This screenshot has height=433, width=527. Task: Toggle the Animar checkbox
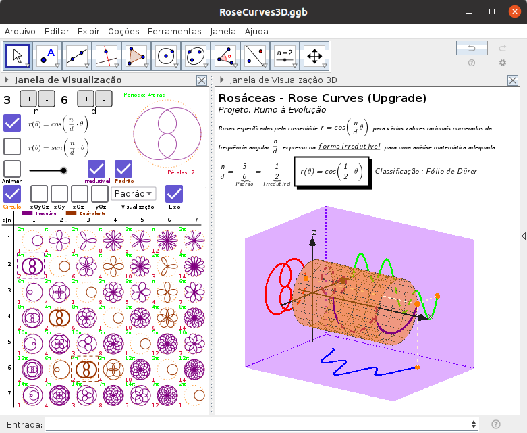tap(12, 169)
